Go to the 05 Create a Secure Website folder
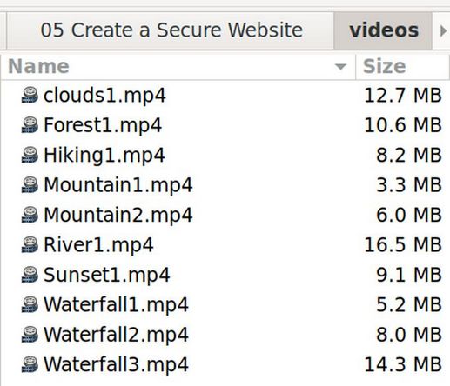The height and width of the screenshot is (386, 450). pyautogui.click(x=171, y=30)
